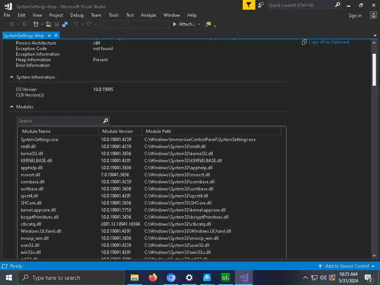The image size is (380, 285).
Task: Click the notifications flag icon
Action: pos(249,5)
